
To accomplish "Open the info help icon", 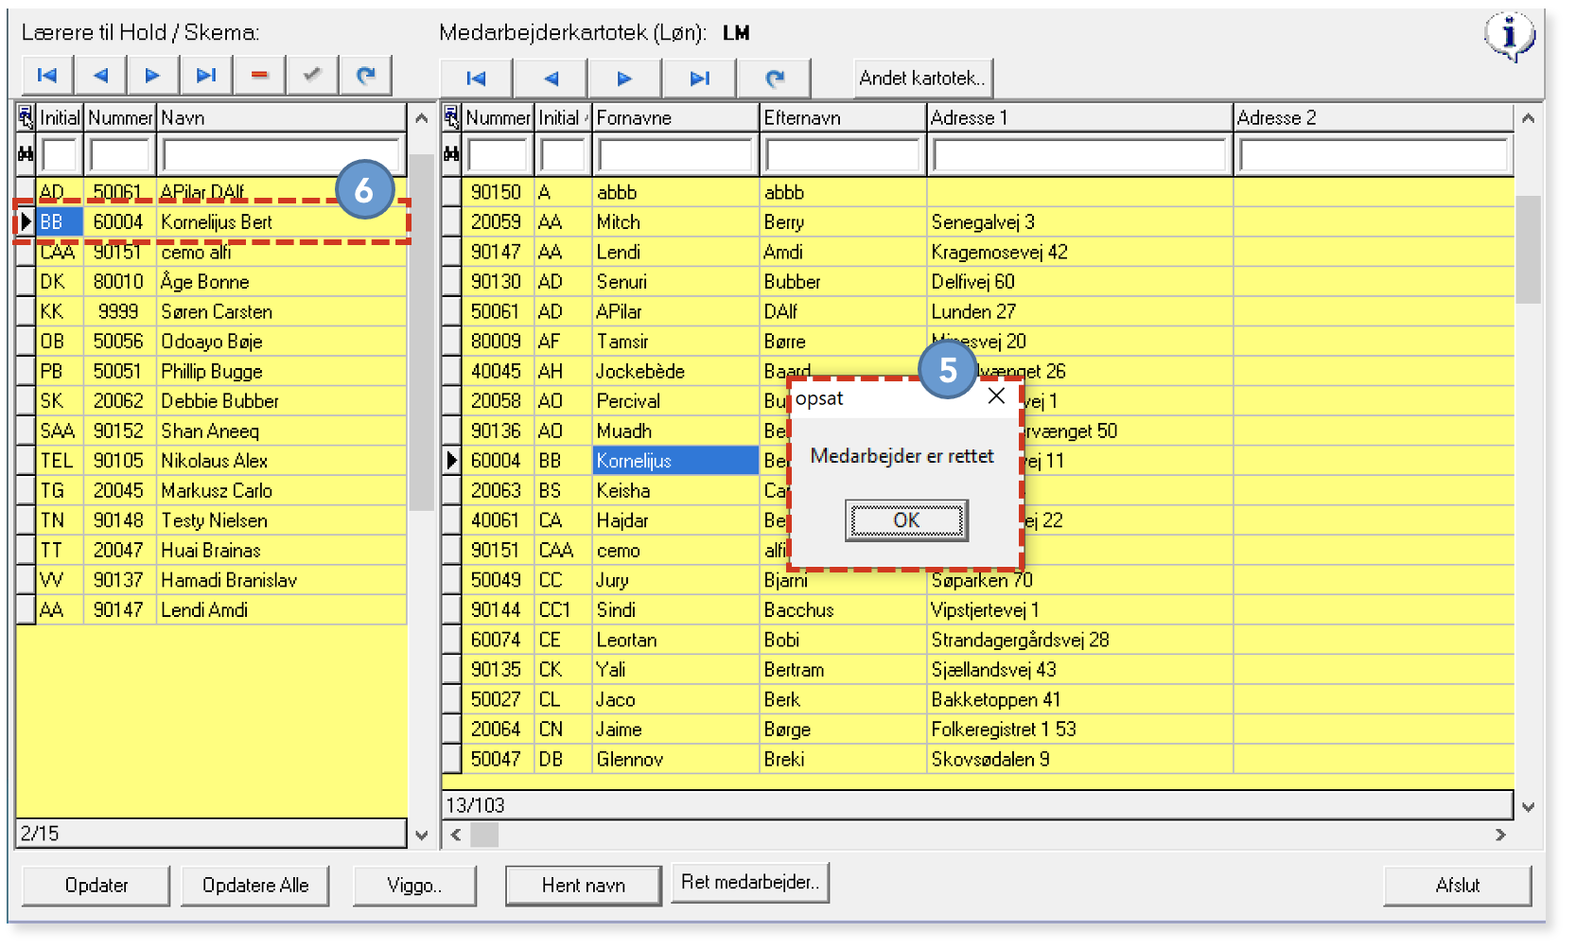I will [x=1510, y=36].
